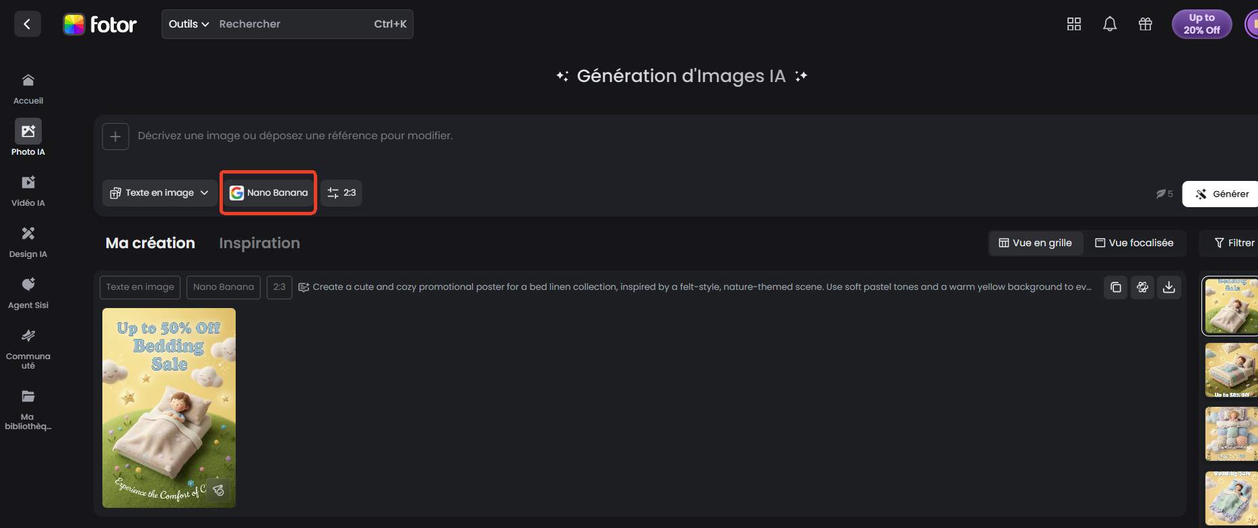1258x528 pixels.
Task: Copy the prompt with copy icon
Action: pyautogui.click(x=1116, y=287)
